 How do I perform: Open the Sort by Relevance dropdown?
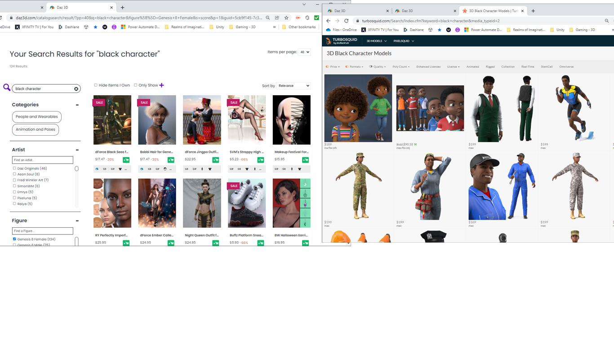[294, 85]
